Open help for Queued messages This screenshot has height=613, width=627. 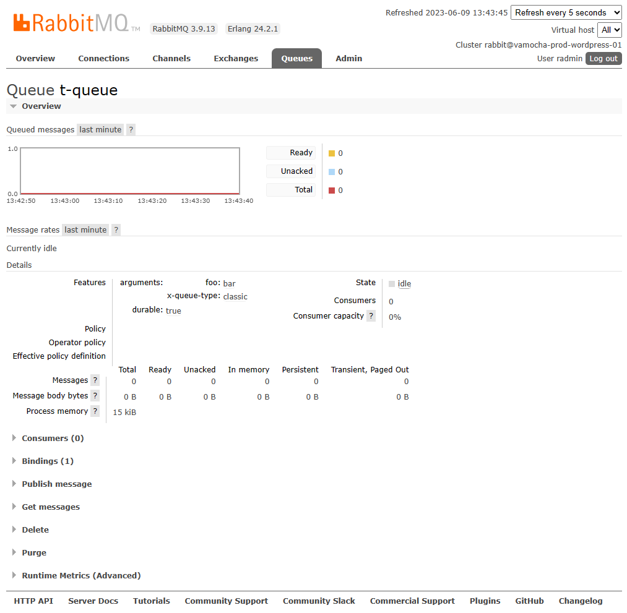coord(131,129)
